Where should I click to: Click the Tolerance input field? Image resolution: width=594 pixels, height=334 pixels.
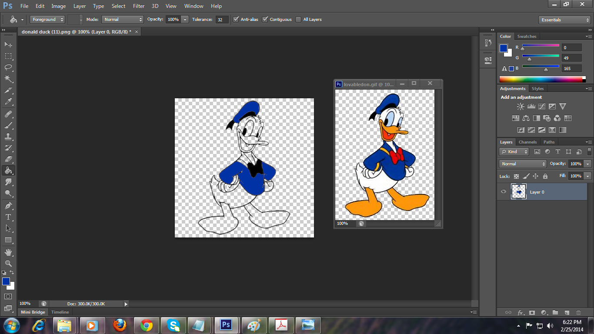point(222,20)
